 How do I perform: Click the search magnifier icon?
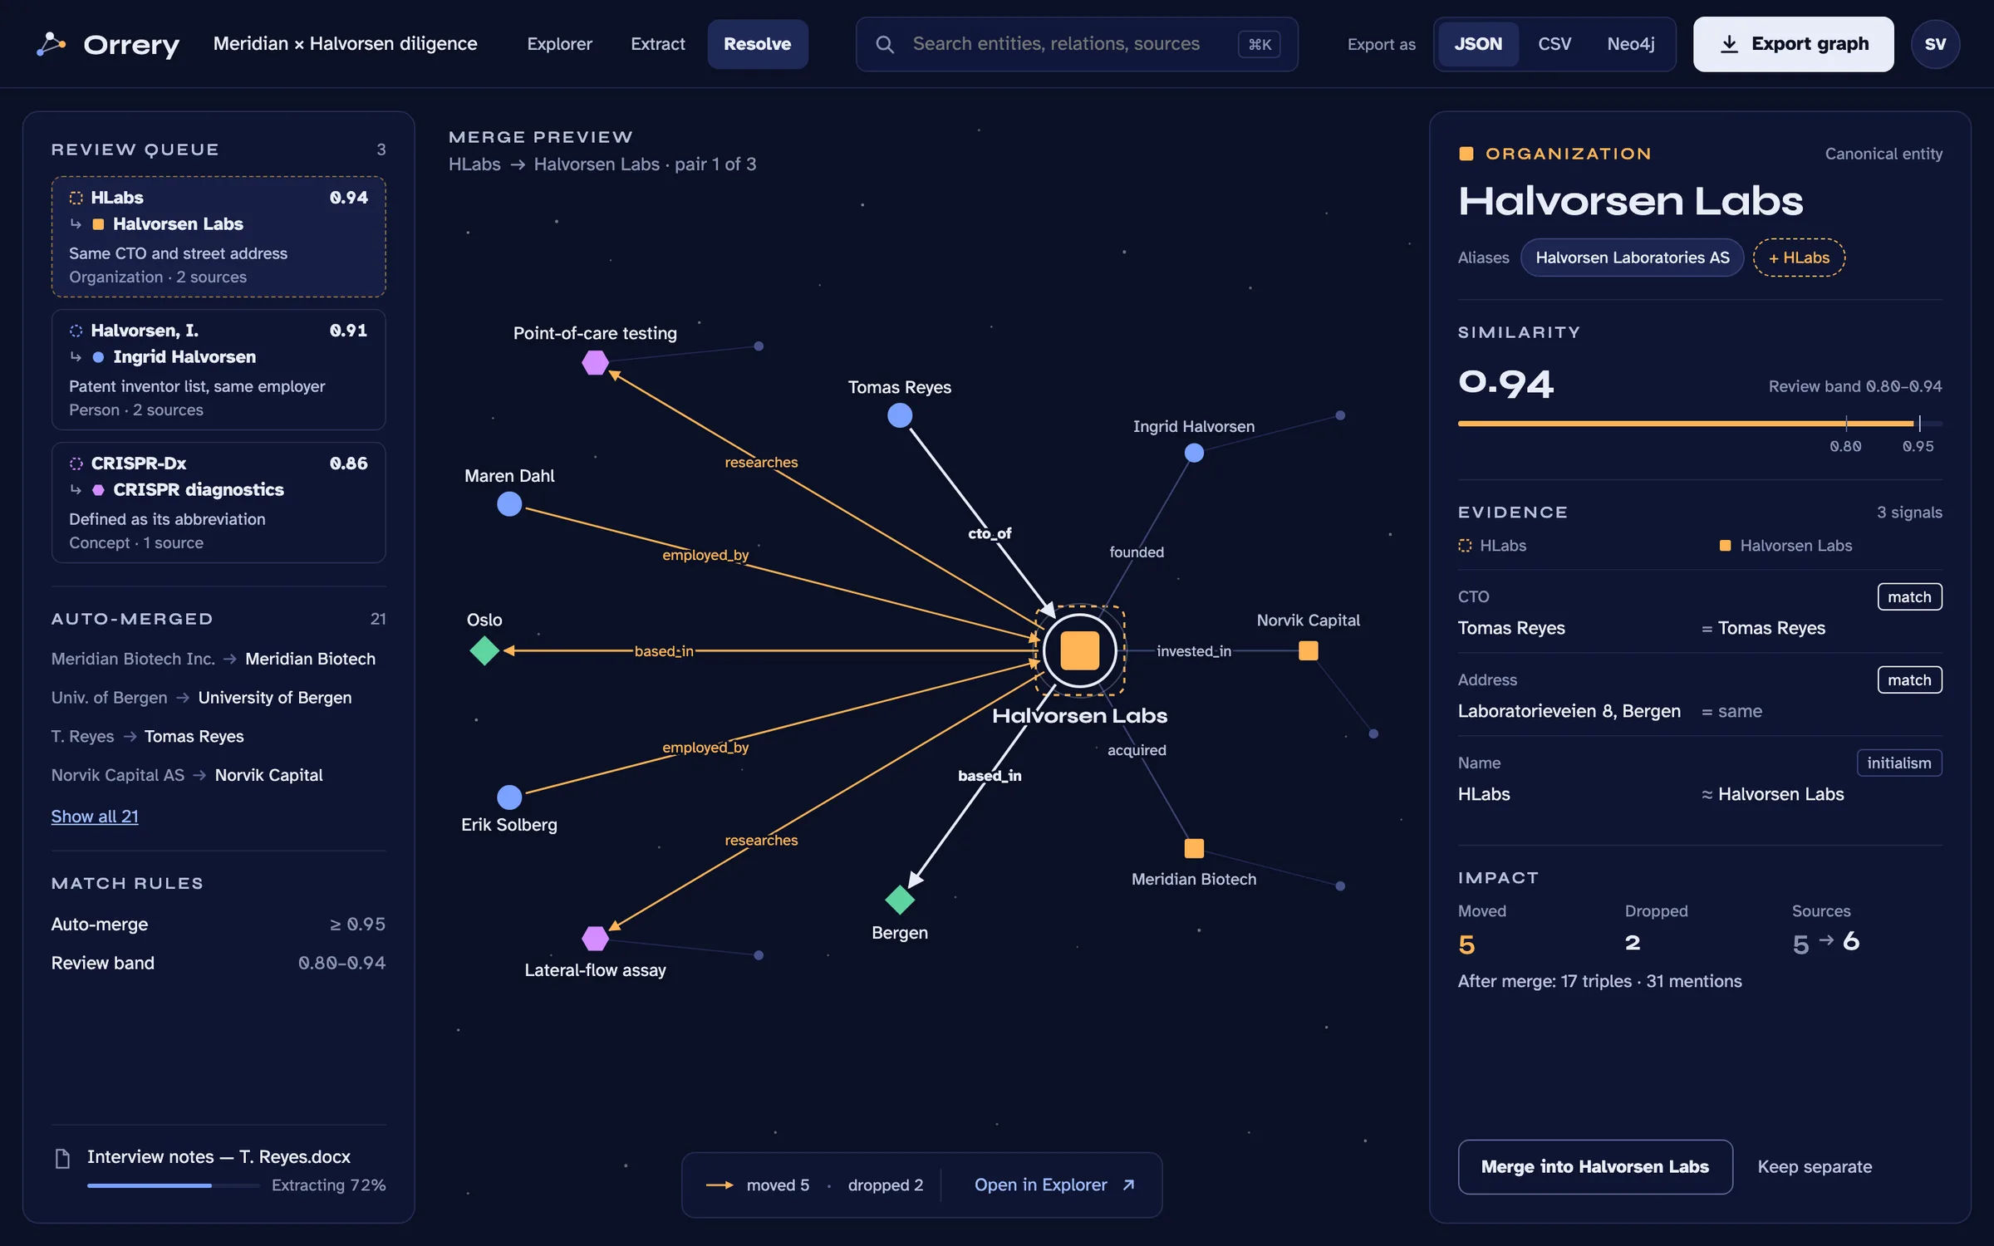click(886, 44)
